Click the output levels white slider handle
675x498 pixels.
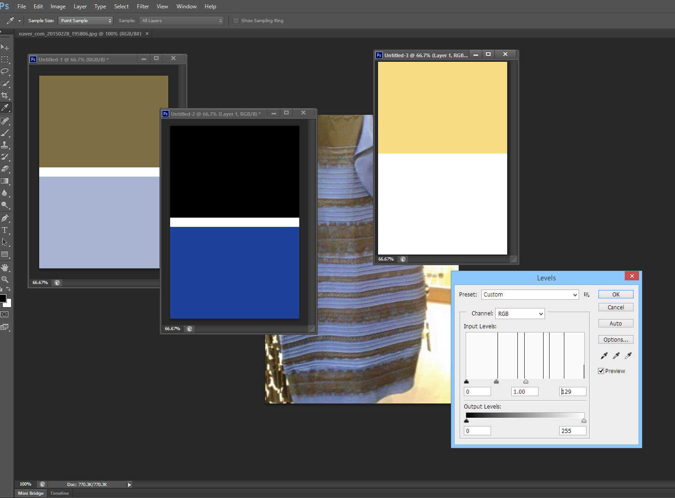point(584,421)
